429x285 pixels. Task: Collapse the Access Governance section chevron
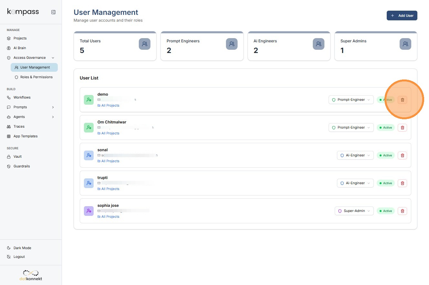point(53,58)
